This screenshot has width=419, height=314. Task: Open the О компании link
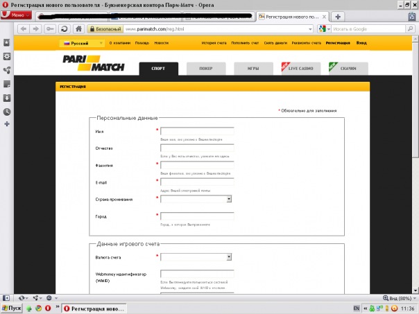point(120,43)
